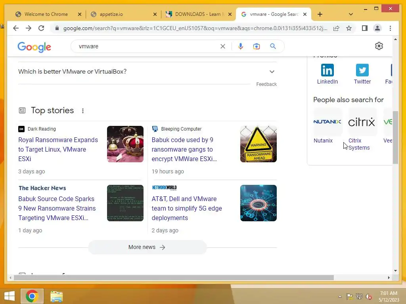The height and width of the screenshot is (304, 406).
Task: Click the Dark Reading source label
Action: pos(42,129)
